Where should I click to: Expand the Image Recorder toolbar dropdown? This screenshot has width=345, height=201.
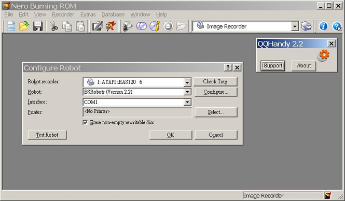(x=295, y=26)
